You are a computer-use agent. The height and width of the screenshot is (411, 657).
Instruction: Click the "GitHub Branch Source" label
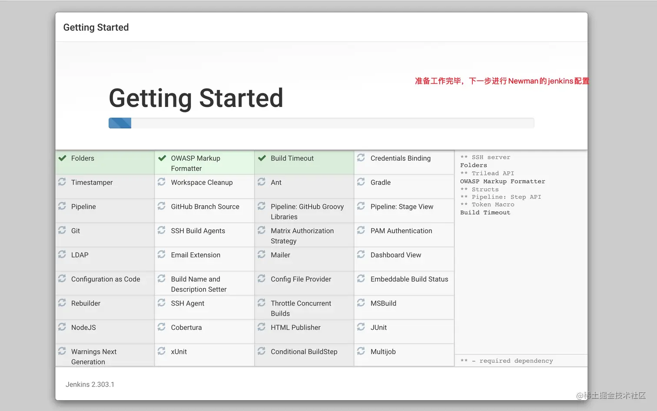(x=205, y=207)
